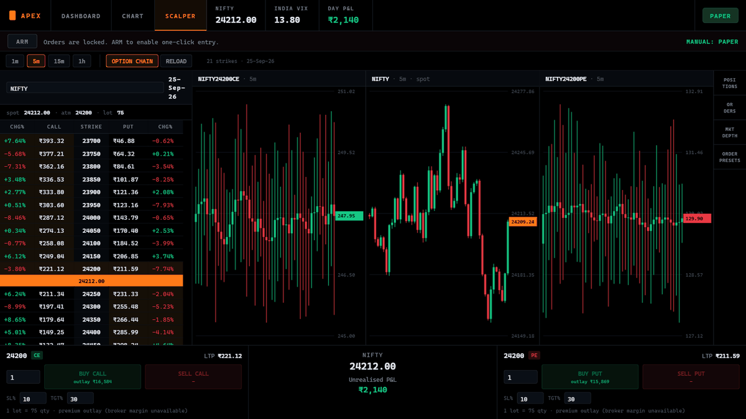Click the call TGT% input field

80,399
